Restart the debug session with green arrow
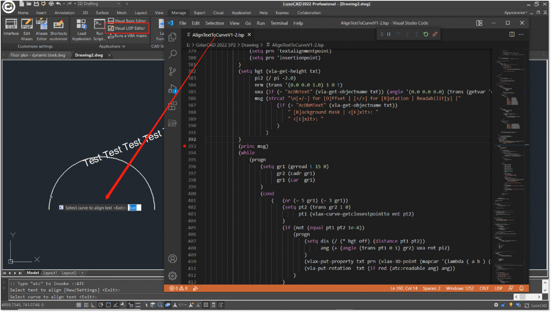 426,34
